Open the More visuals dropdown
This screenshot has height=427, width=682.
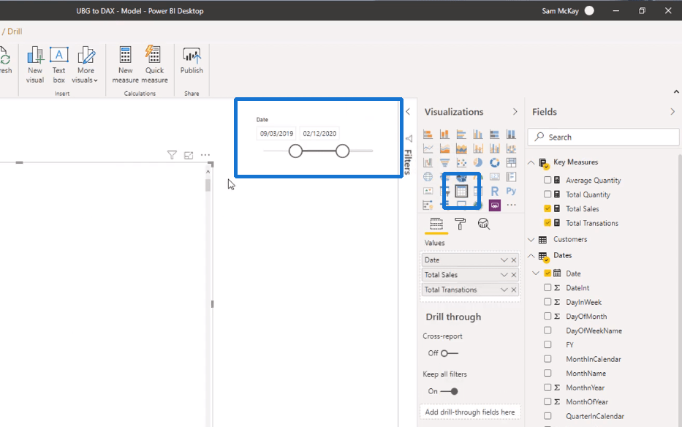[86, 64]
